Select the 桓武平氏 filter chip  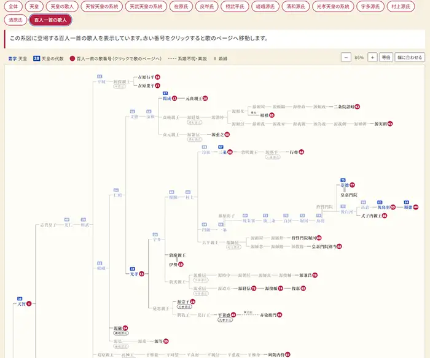(235, 6)
